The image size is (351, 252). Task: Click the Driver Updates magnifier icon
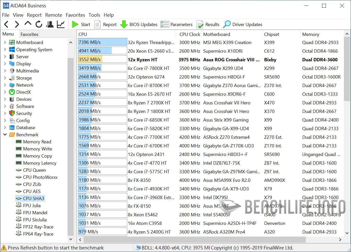pos(227,24)
